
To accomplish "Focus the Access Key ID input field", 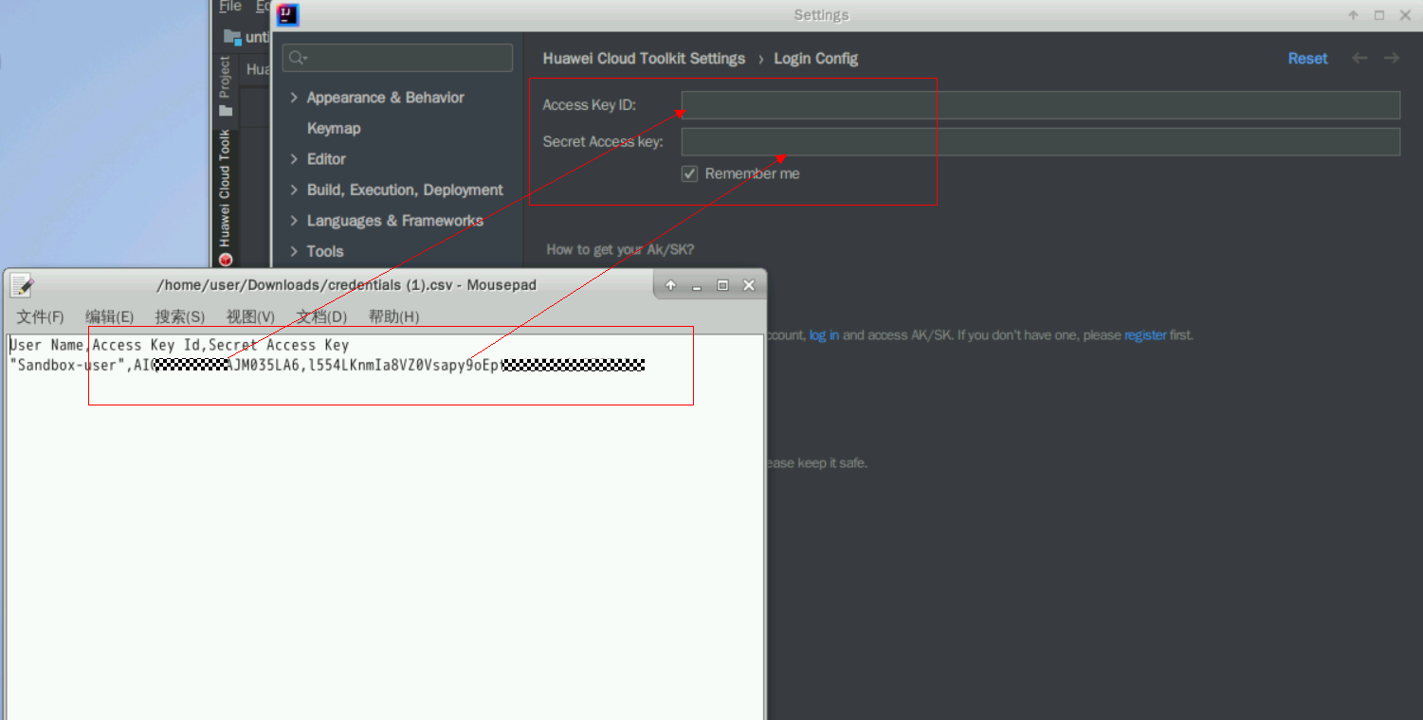I will (1040, 105).
